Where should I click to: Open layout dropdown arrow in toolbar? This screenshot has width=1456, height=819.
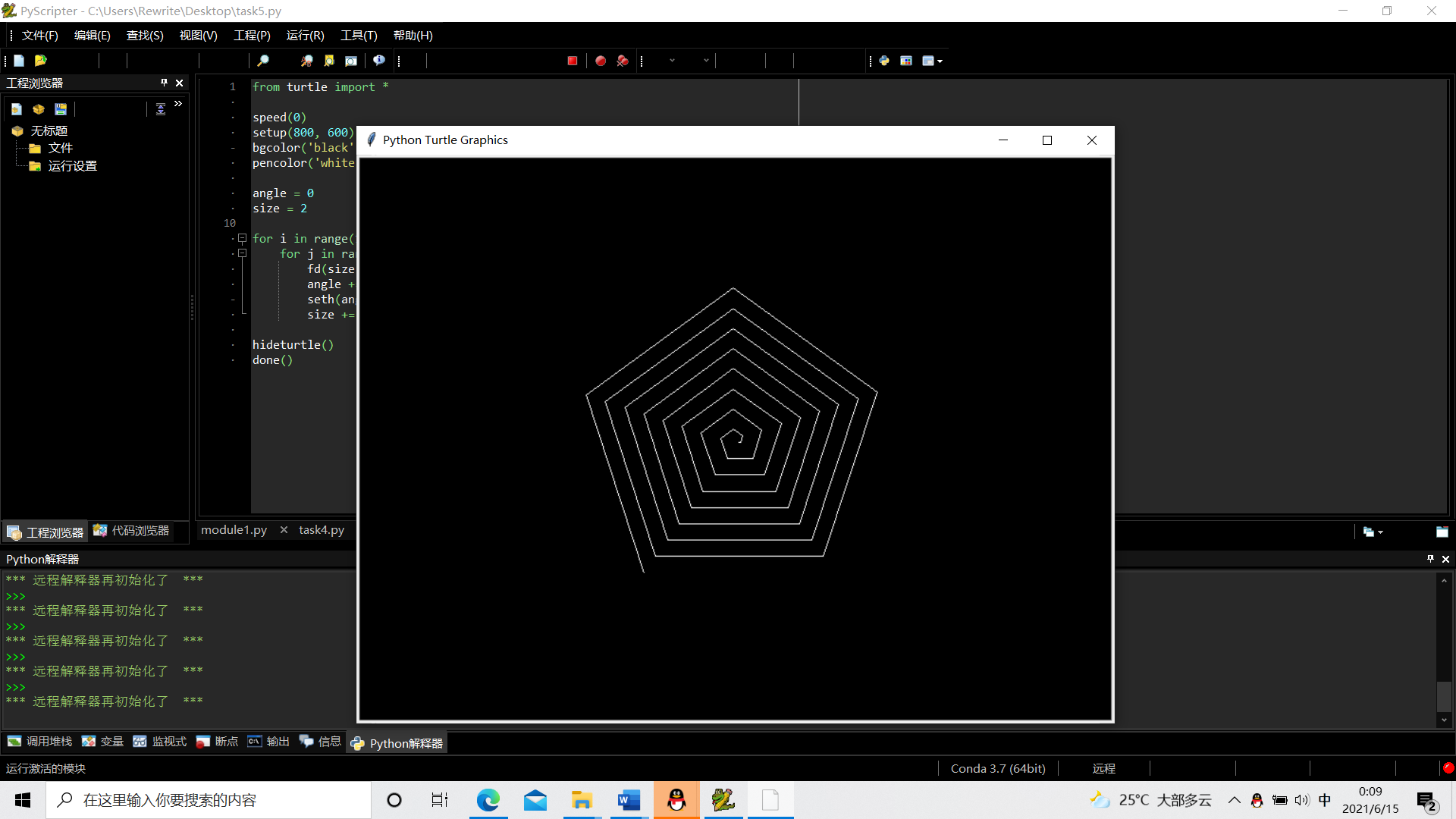pos(940,61)
